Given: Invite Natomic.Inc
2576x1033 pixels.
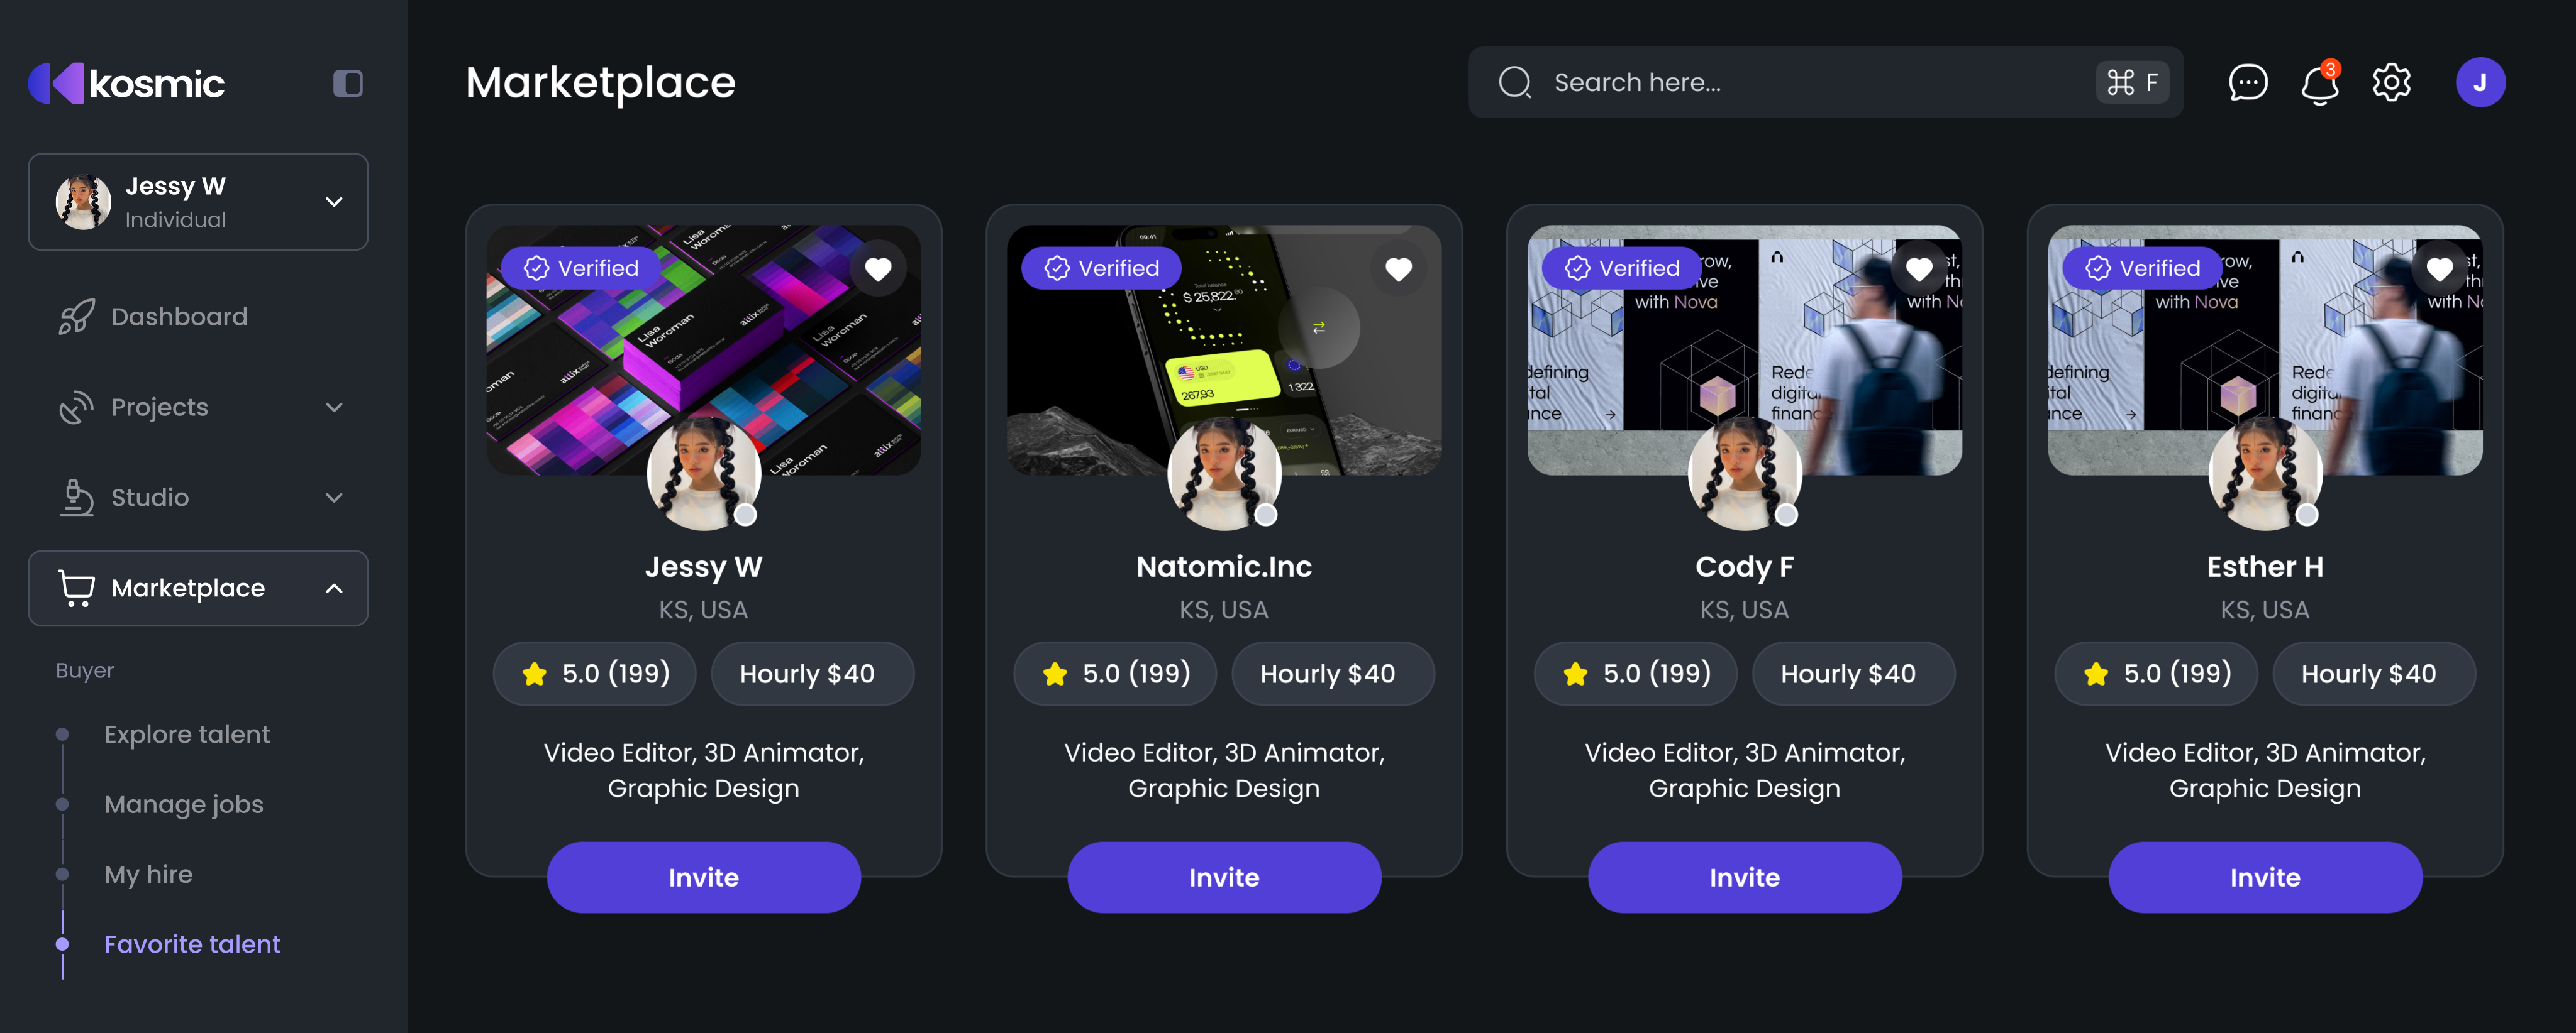Looking at the screenshot, I should pyautogui.click(x=1224, y=877).
